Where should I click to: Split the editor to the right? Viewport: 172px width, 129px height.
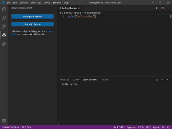click(x=162, y=8)
